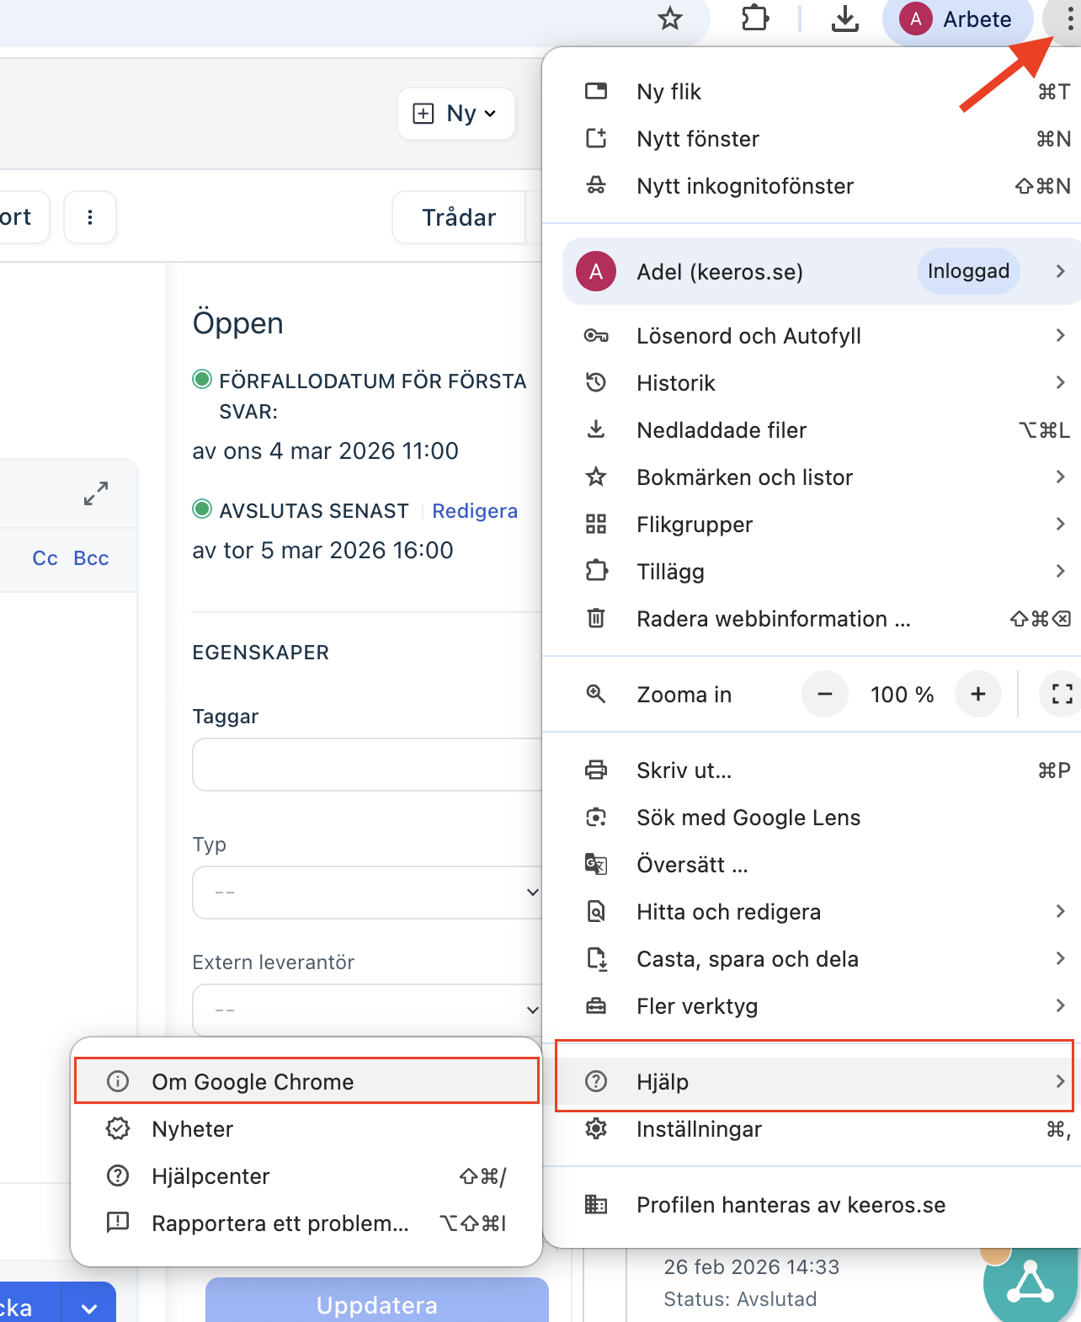The height and width of the screenshot is (1322, 1081).
Task: Switch to the Trådar tab
Action: [x=459, y=217]
